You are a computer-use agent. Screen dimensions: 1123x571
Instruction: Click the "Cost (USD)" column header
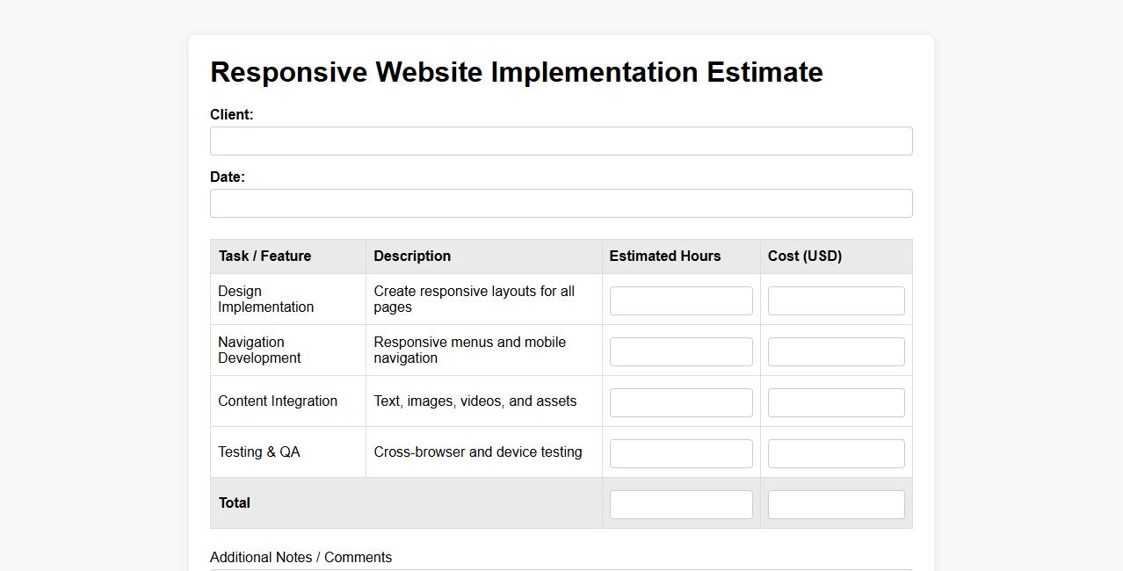pos(804,257)
